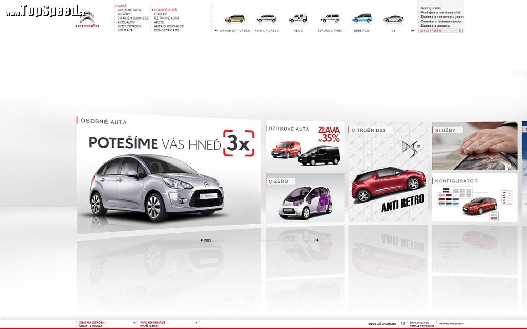
Task: Open Značka Citroën footer link
Action: click(x=92, y=323)
